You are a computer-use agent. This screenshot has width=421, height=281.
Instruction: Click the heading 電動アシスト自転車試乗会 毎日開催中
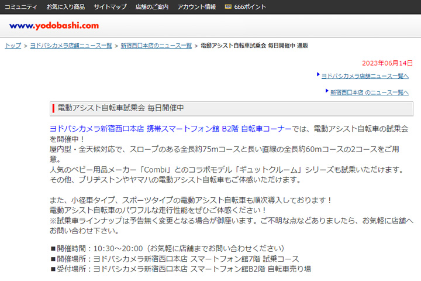pos(121,108)
